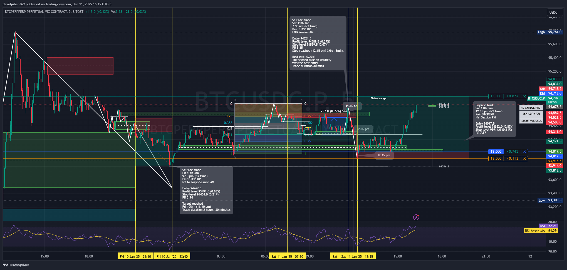Select the Sat 11 Jan '25 07:30 time marker
The image size is (567, 270).
pos(287,256)
